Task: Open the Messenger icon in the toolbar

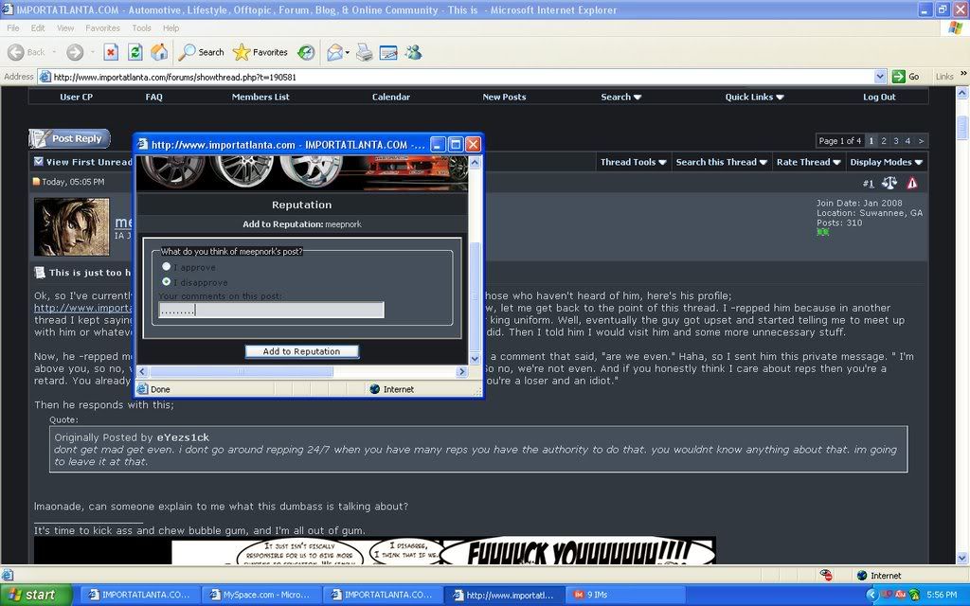Action: pos(413,52)
